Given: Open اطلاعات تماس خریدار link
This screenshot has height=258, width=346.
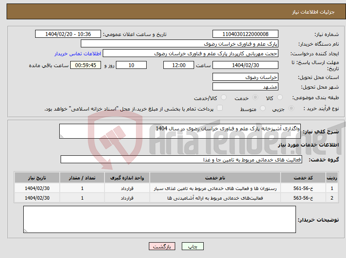Looking at the screenshot, I should (78, 54).
